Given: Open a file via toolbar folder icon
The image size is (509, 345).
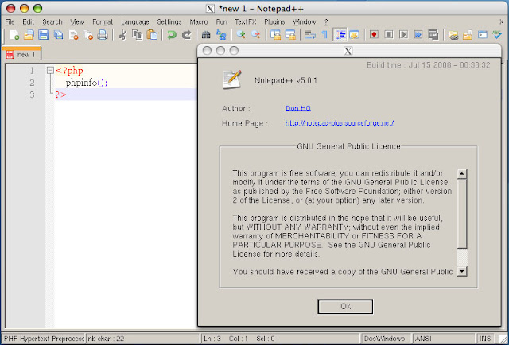Looking at the screenshot, I should pyautogui.click(x=29, y=35).
